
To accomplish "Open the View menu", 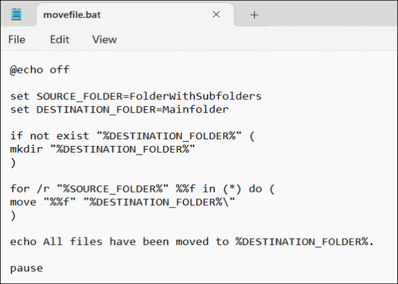I will click(104, 39).
